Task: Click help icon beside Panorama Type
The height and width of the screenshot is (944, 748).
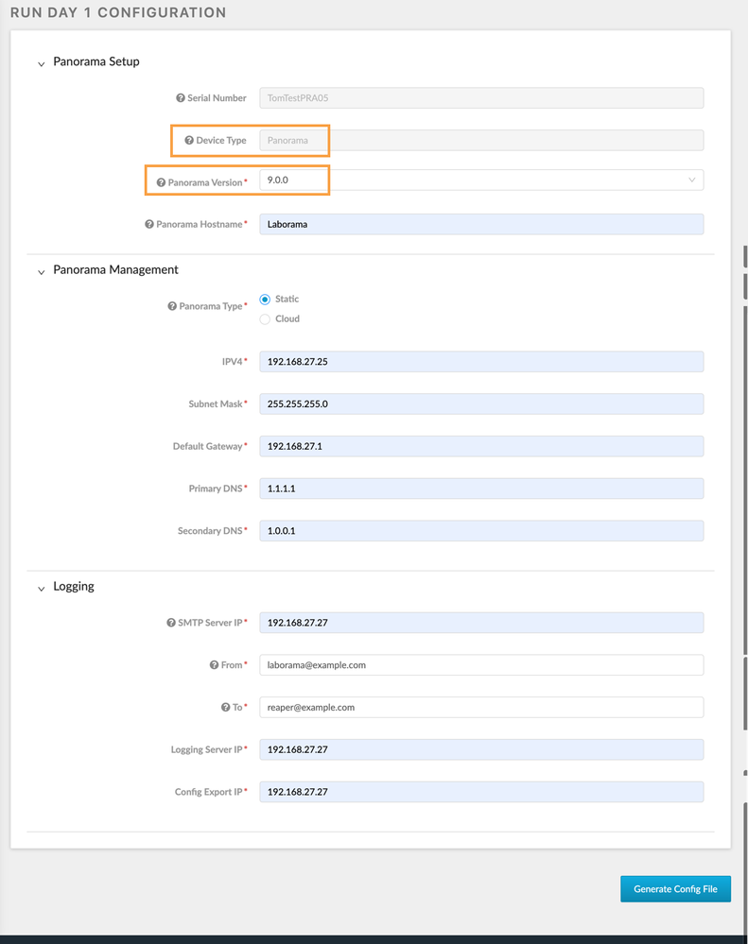Action: pyautogui.click(x=172, y=307)
